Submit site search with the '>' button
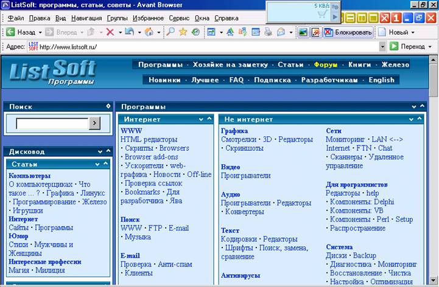 tap(94, 123)
